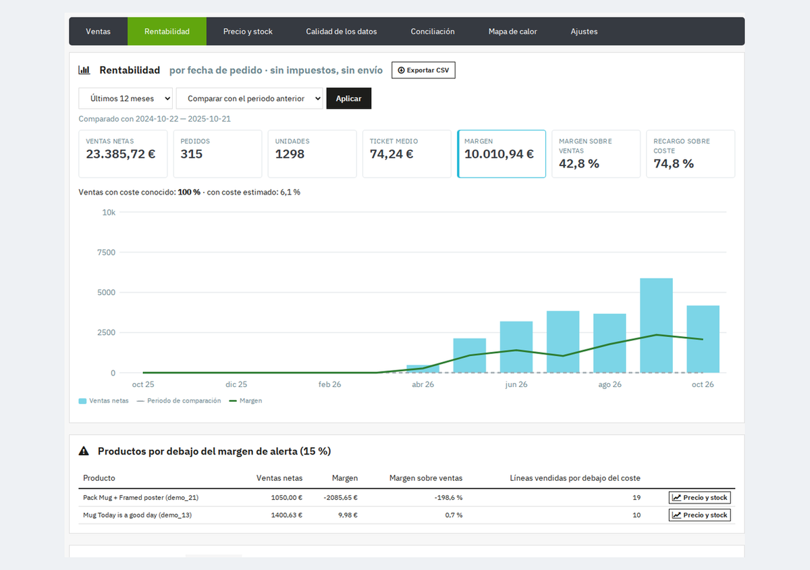Select the Margen sobre ventas KPI card
The width and height of the screenshot is (810, 570).
coord(596,154)
